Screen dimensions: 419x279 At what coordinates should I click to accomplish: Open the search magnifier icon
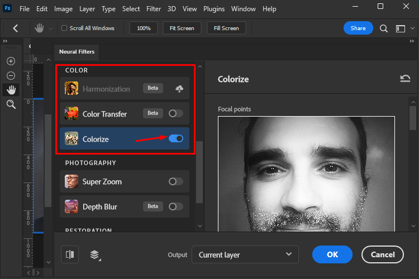384,28
